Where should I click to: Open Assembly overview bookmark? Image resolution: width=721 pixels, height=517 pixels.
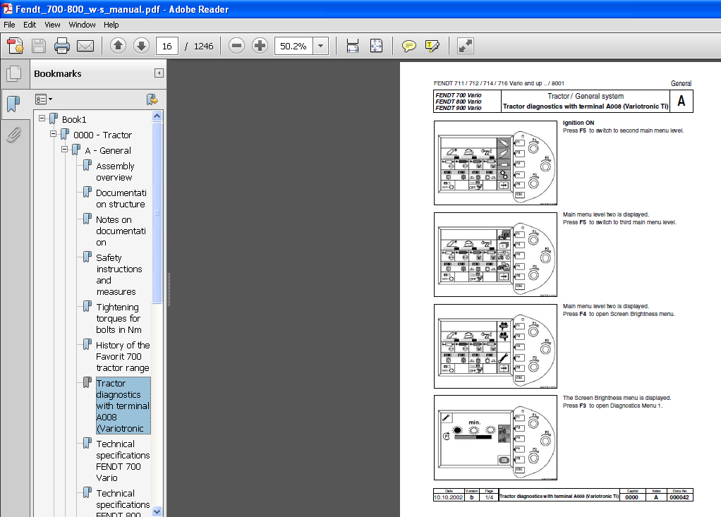tap(115, 172)
